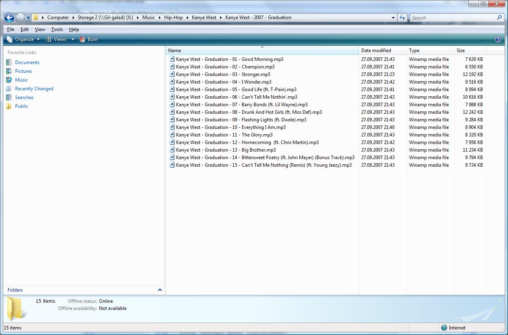Click the magnifier icon in Search box
508x335 pixels.
tap(500, 18)
